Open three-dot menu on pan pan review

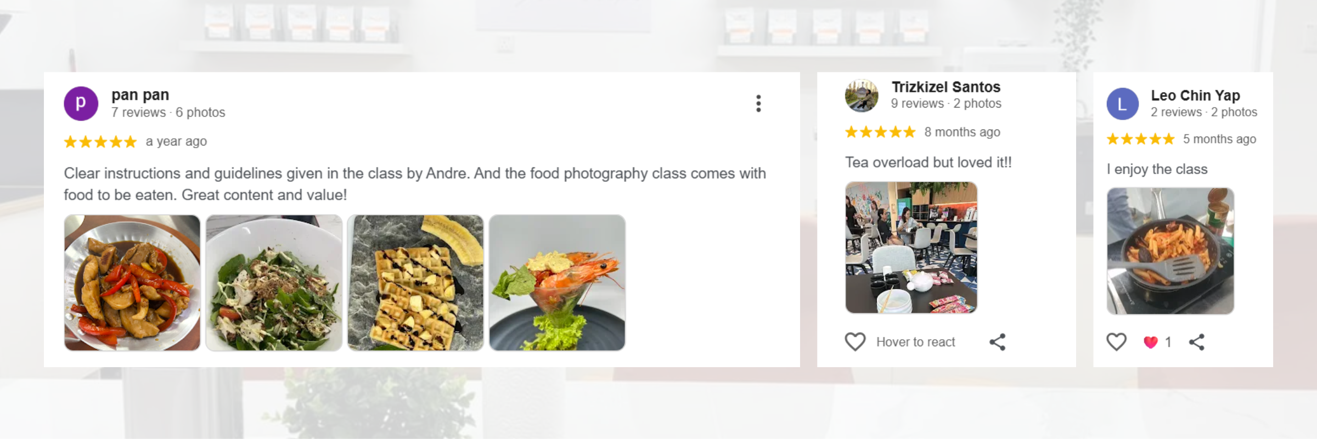point(758,103)
